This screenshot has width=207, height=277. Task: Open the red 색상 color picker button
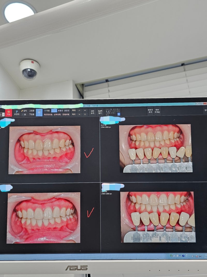click(x=9, y=112)
